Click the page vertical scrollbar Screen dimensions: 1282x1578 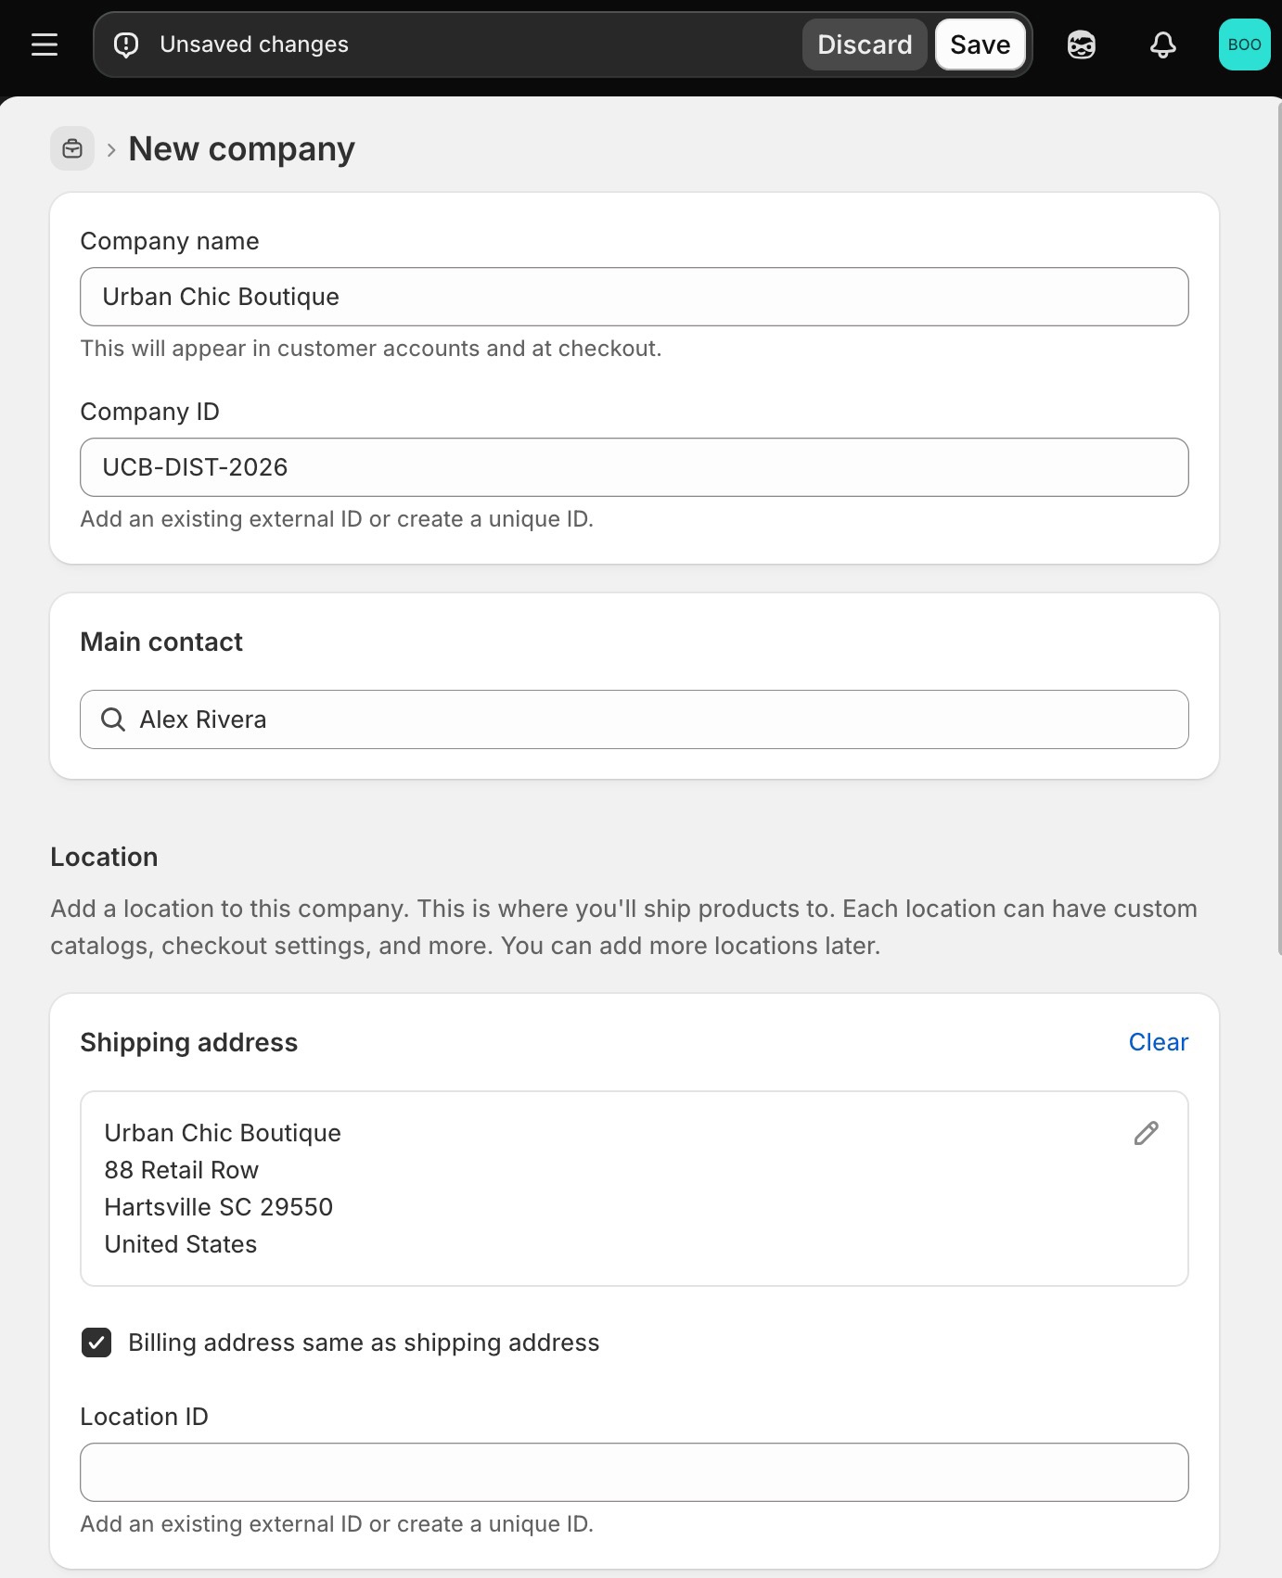[1278, 528]
